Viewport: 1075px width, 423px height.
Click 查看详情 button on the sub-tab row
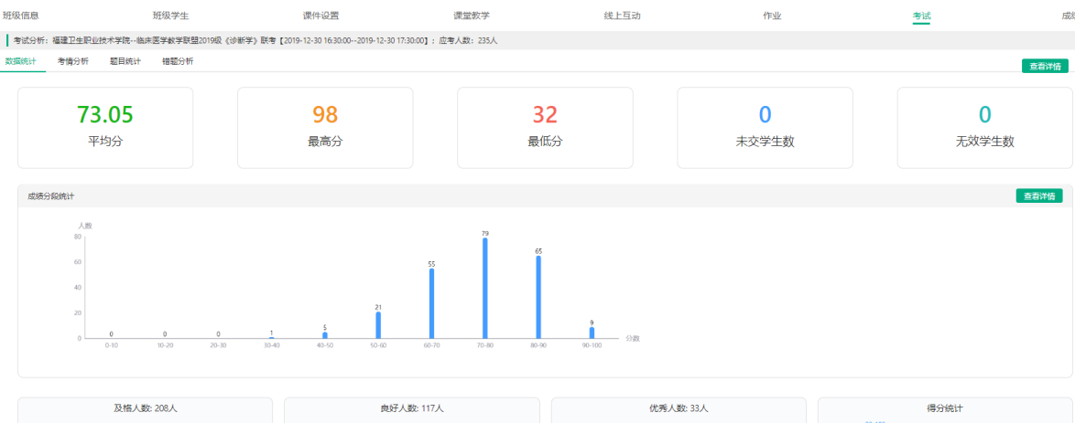[x=1045, y=66]
